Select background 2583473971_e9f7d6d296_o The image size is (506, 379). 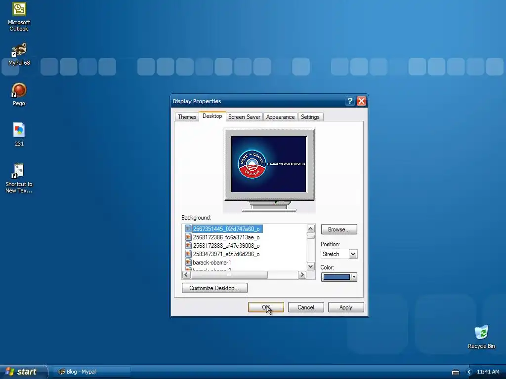(x=226, y=254)
